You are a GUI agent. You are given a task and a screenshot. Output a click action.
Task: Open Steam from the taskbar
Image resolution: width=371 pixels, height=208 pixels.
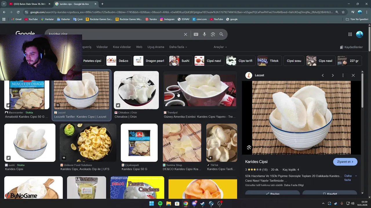[x=203, y=203]
